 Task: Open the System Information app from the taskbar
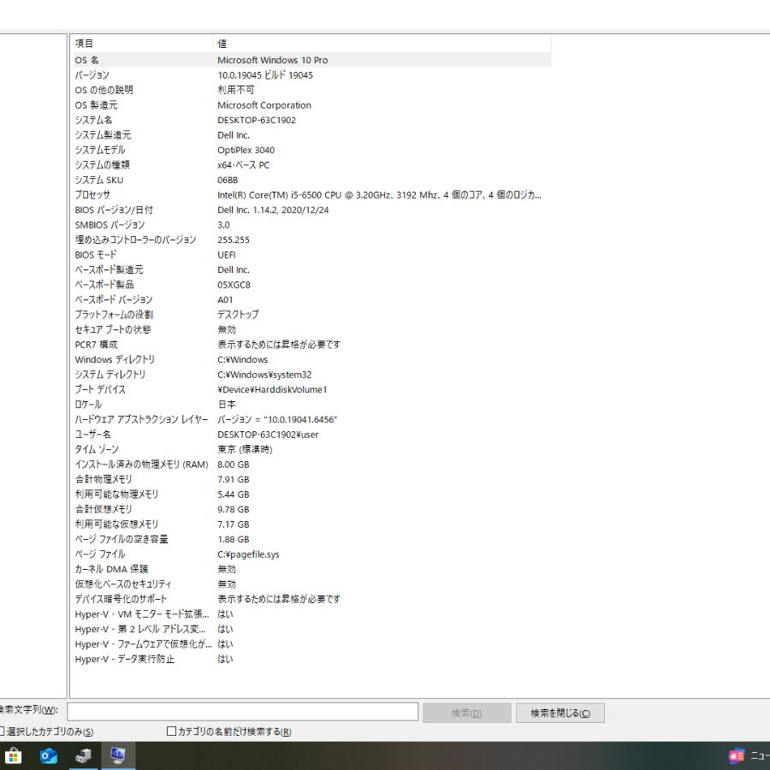point(118,755)
